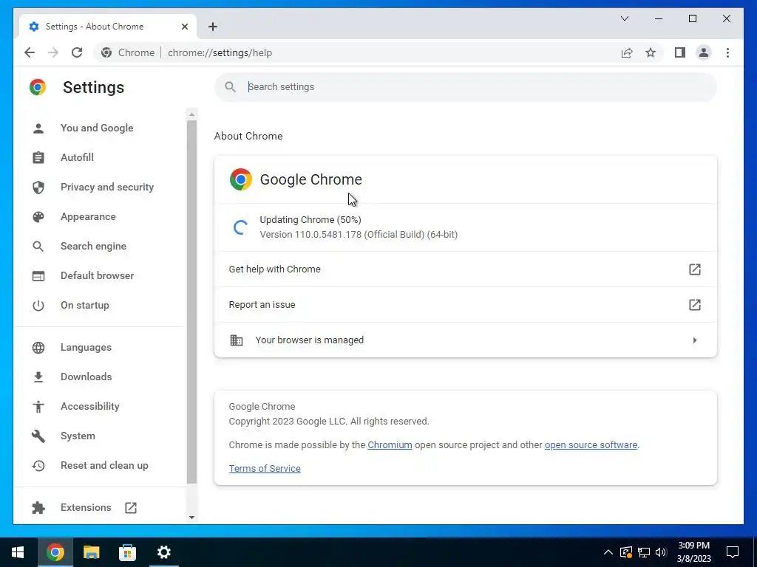Open the volume speaker tray icon
Screen dimensions: 757x567
click(661, 552)
